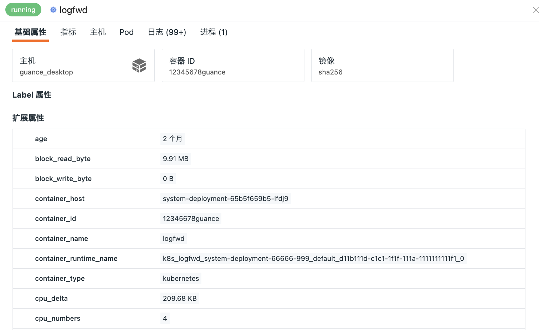This screenshot has height=330, width=539.
Task: Click the cpu_delta value 209.68 KB
Action: click(x=180, y=298)
